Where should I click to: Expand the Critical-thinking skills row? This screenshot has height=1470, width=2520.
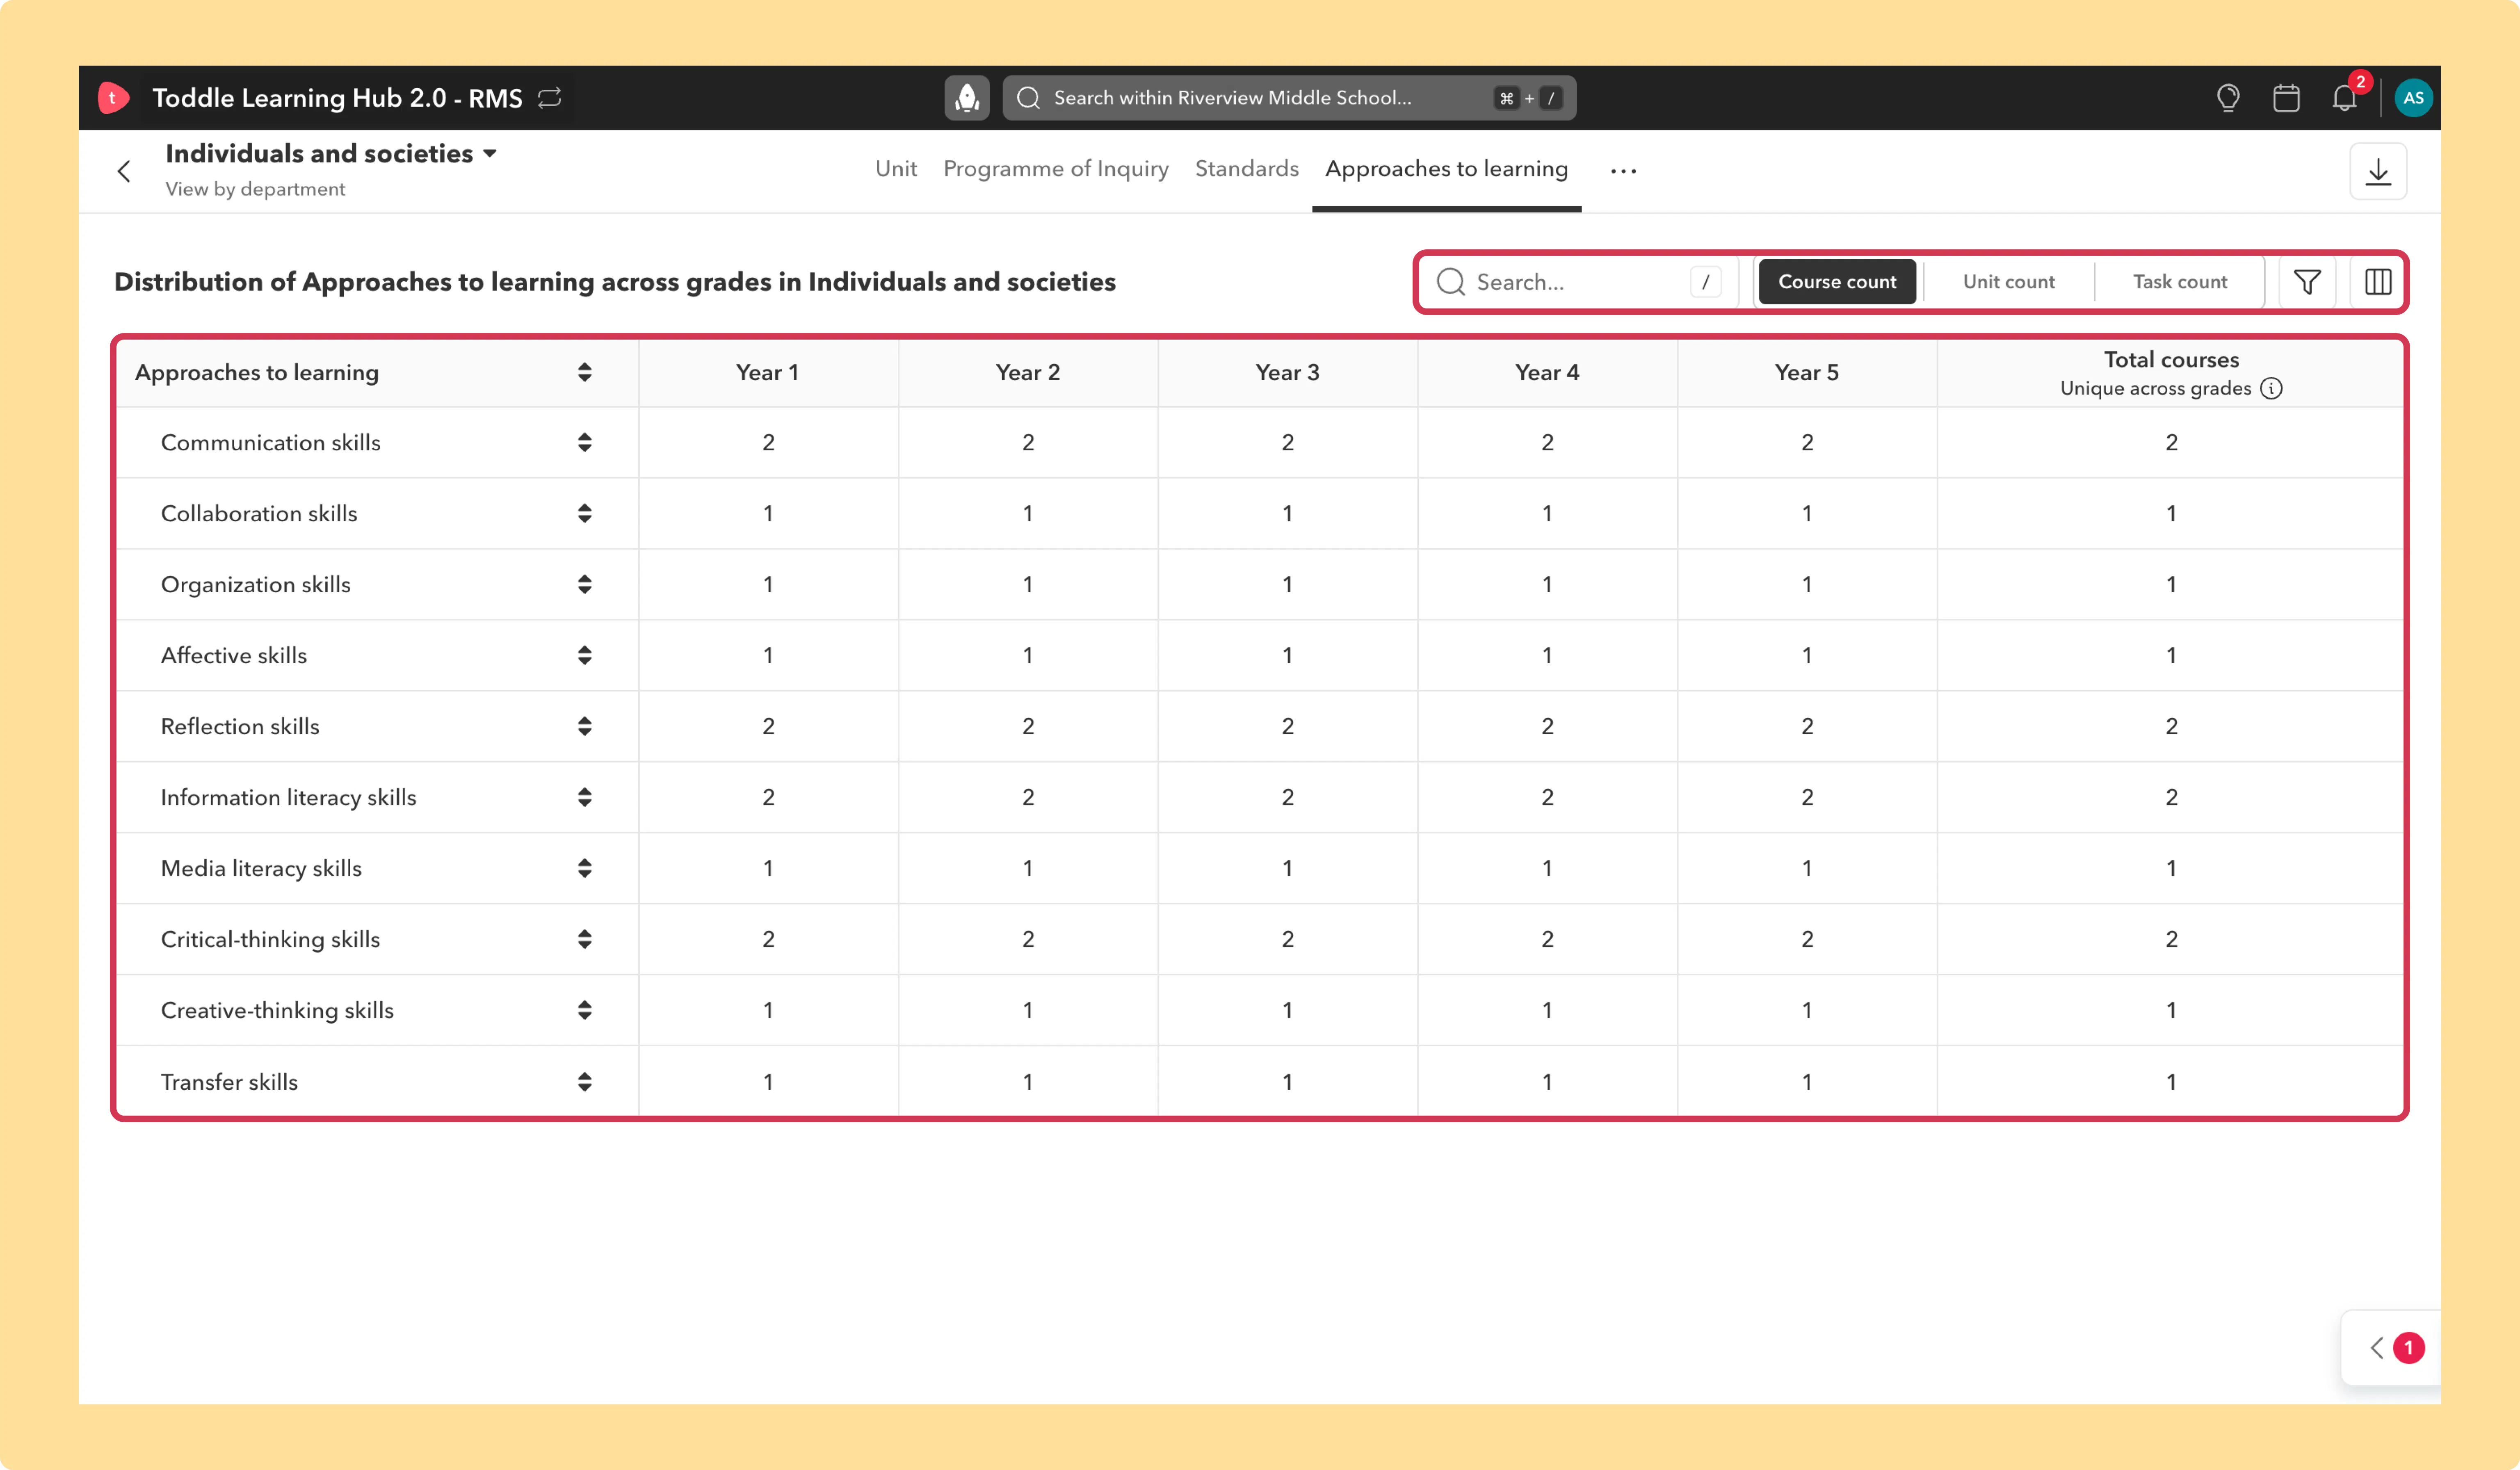coord(585,939)
